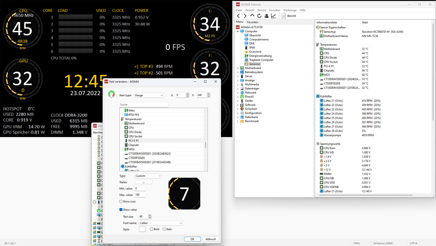Image resolution: width=436 pixels, height=246 pixels.
Task: Enable the Bold style checkbox
Action: [152, 229]
